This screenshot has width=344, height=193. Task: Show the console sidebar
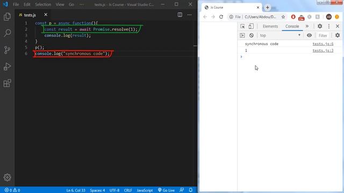[242, 35]
